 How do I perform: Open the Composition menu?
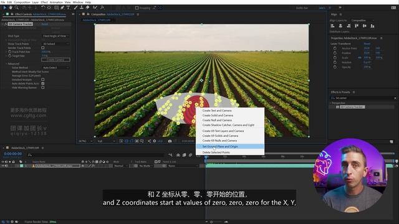22,2
